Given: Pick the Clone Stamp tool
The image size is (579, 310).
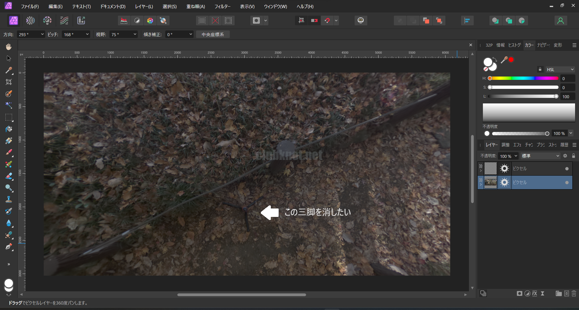Looking at the screenshot, I should point(9,199).
